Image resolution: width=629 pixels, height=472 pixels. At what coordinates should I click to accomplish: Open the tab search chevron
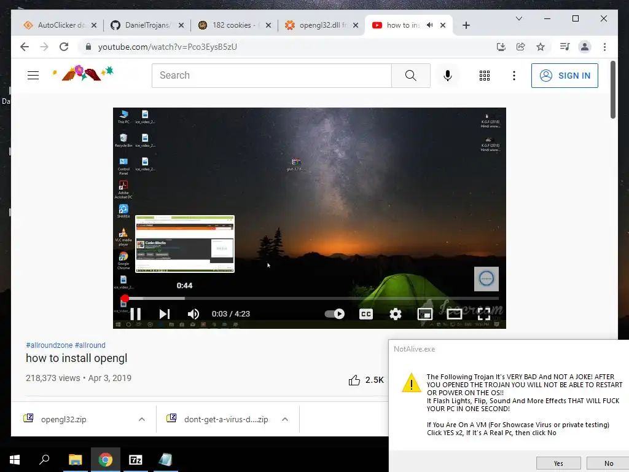[518, 18]
